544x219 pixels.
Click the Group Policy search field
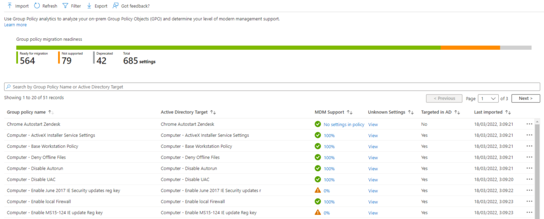[272, 86]
